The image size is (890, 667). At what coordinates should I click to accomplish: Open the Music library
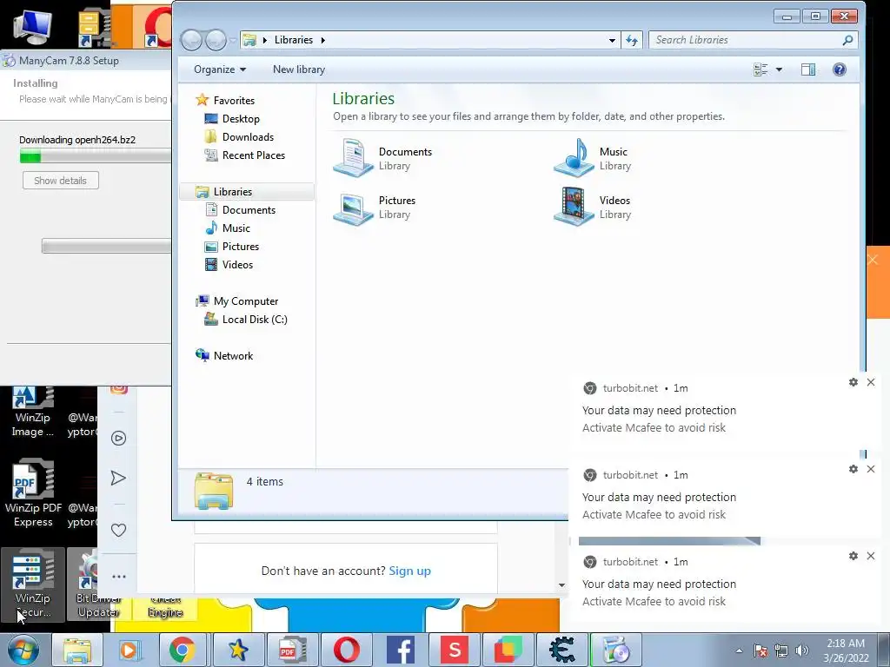(x=593, y=158)
